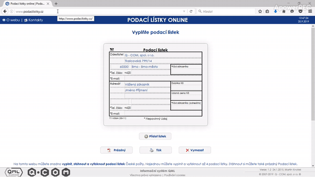Click the browser back arrow button
The image size is (315, 177).
tap(5, 11)
